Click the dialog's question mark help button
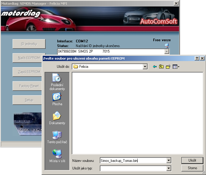The height and width of the screenshot is (175, 206). click(197, 58)
